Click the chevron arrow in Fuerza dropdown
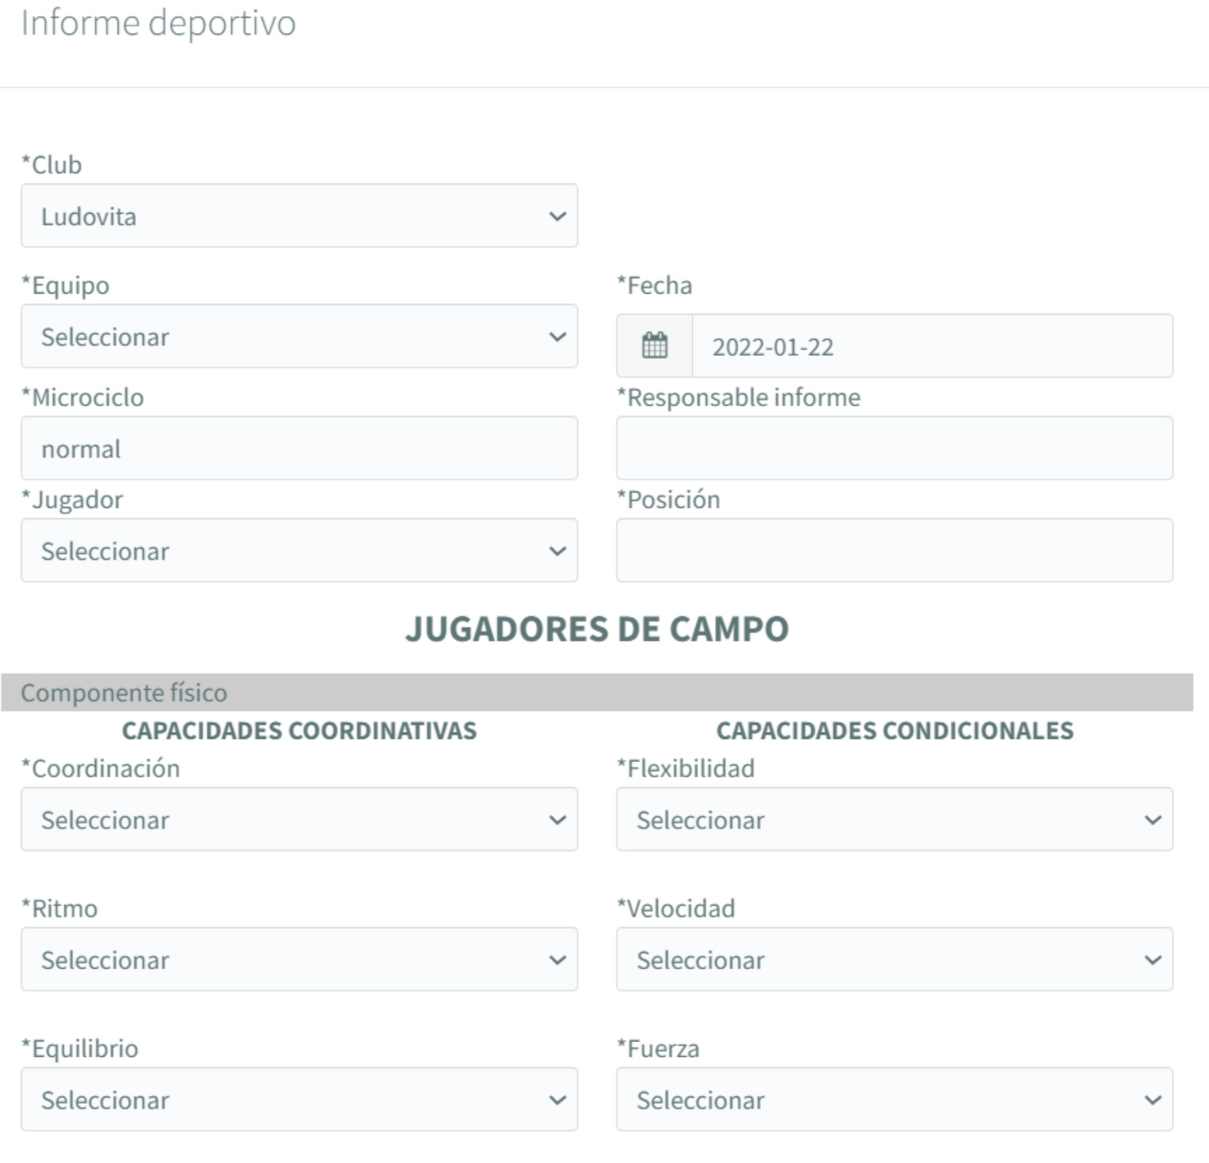 [1152, 1100]
